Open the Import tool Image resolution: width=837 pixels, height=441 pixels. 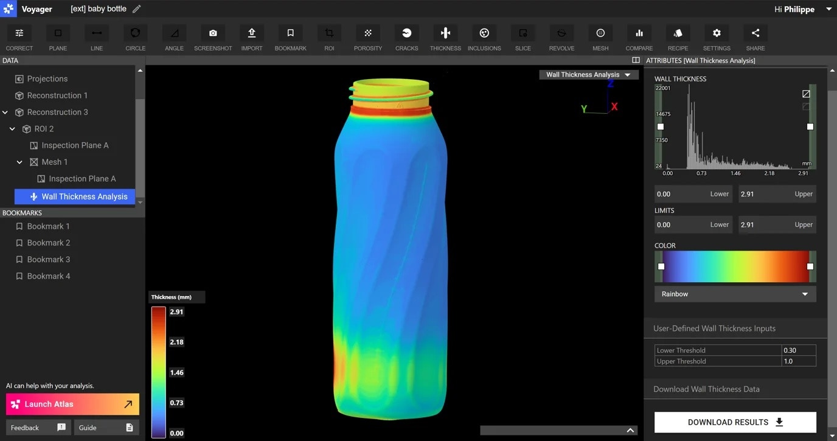(x=252, y=38)
